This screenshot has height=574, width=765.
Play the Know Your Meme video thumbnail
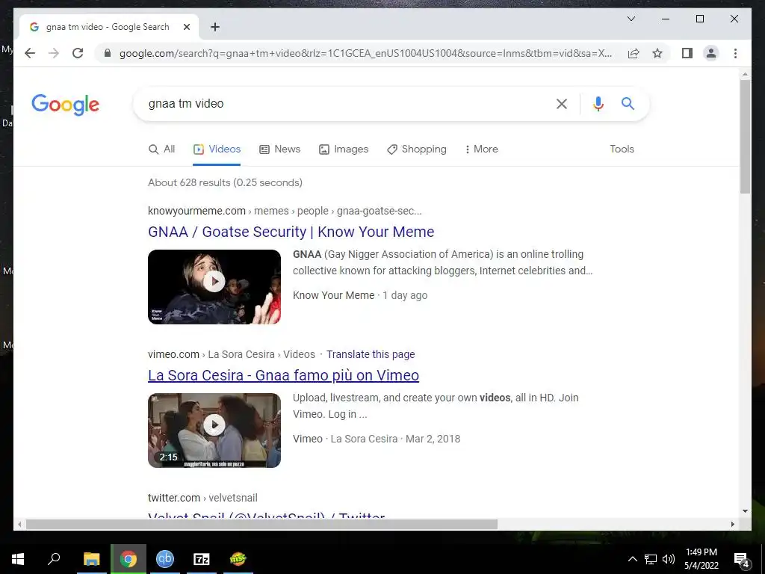tap(214, 286)
